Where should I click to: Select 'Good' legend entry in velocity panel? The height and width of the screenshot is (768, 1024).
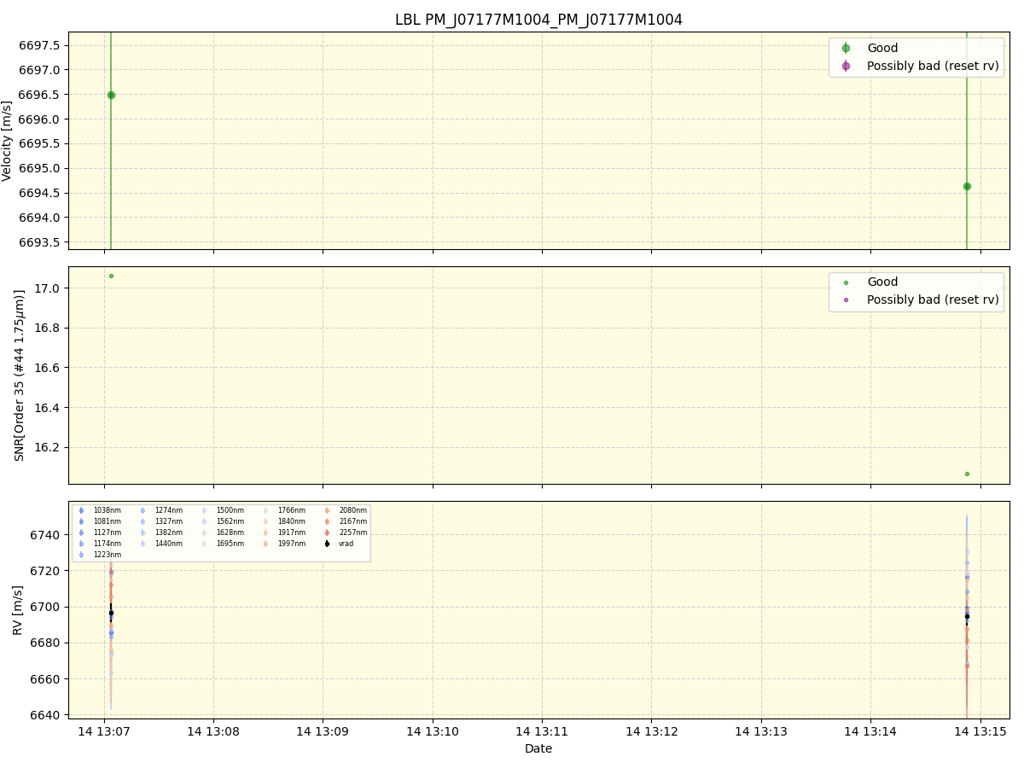pyautogui.click(x=882, y=48)
